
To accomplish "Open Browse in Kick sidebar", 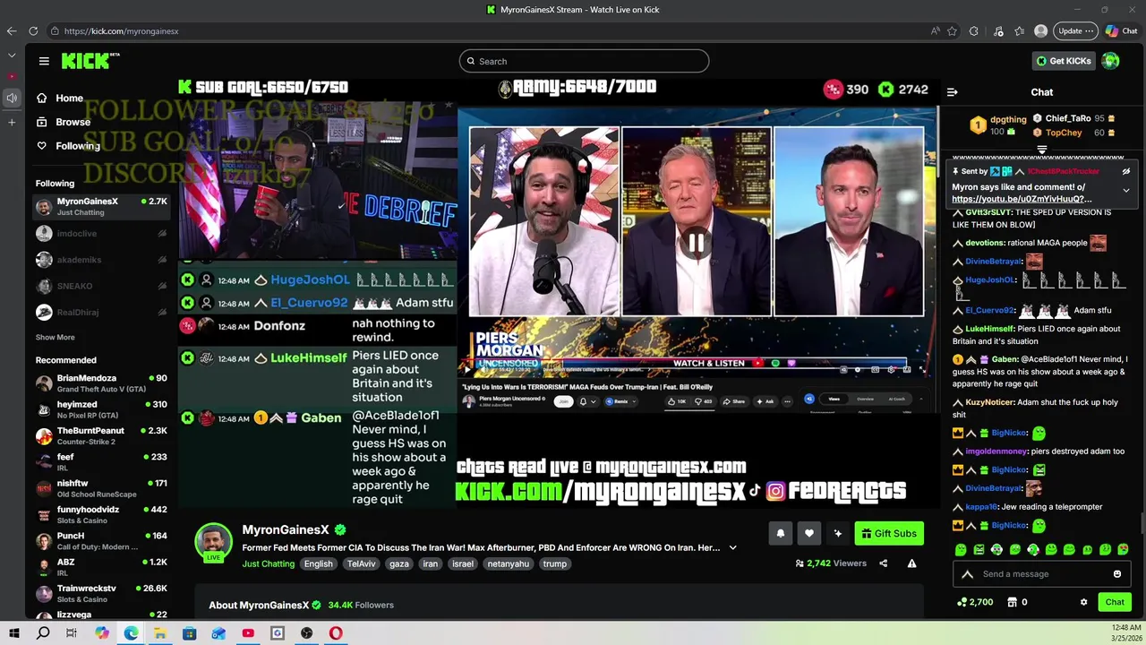I will coord(73,122).
